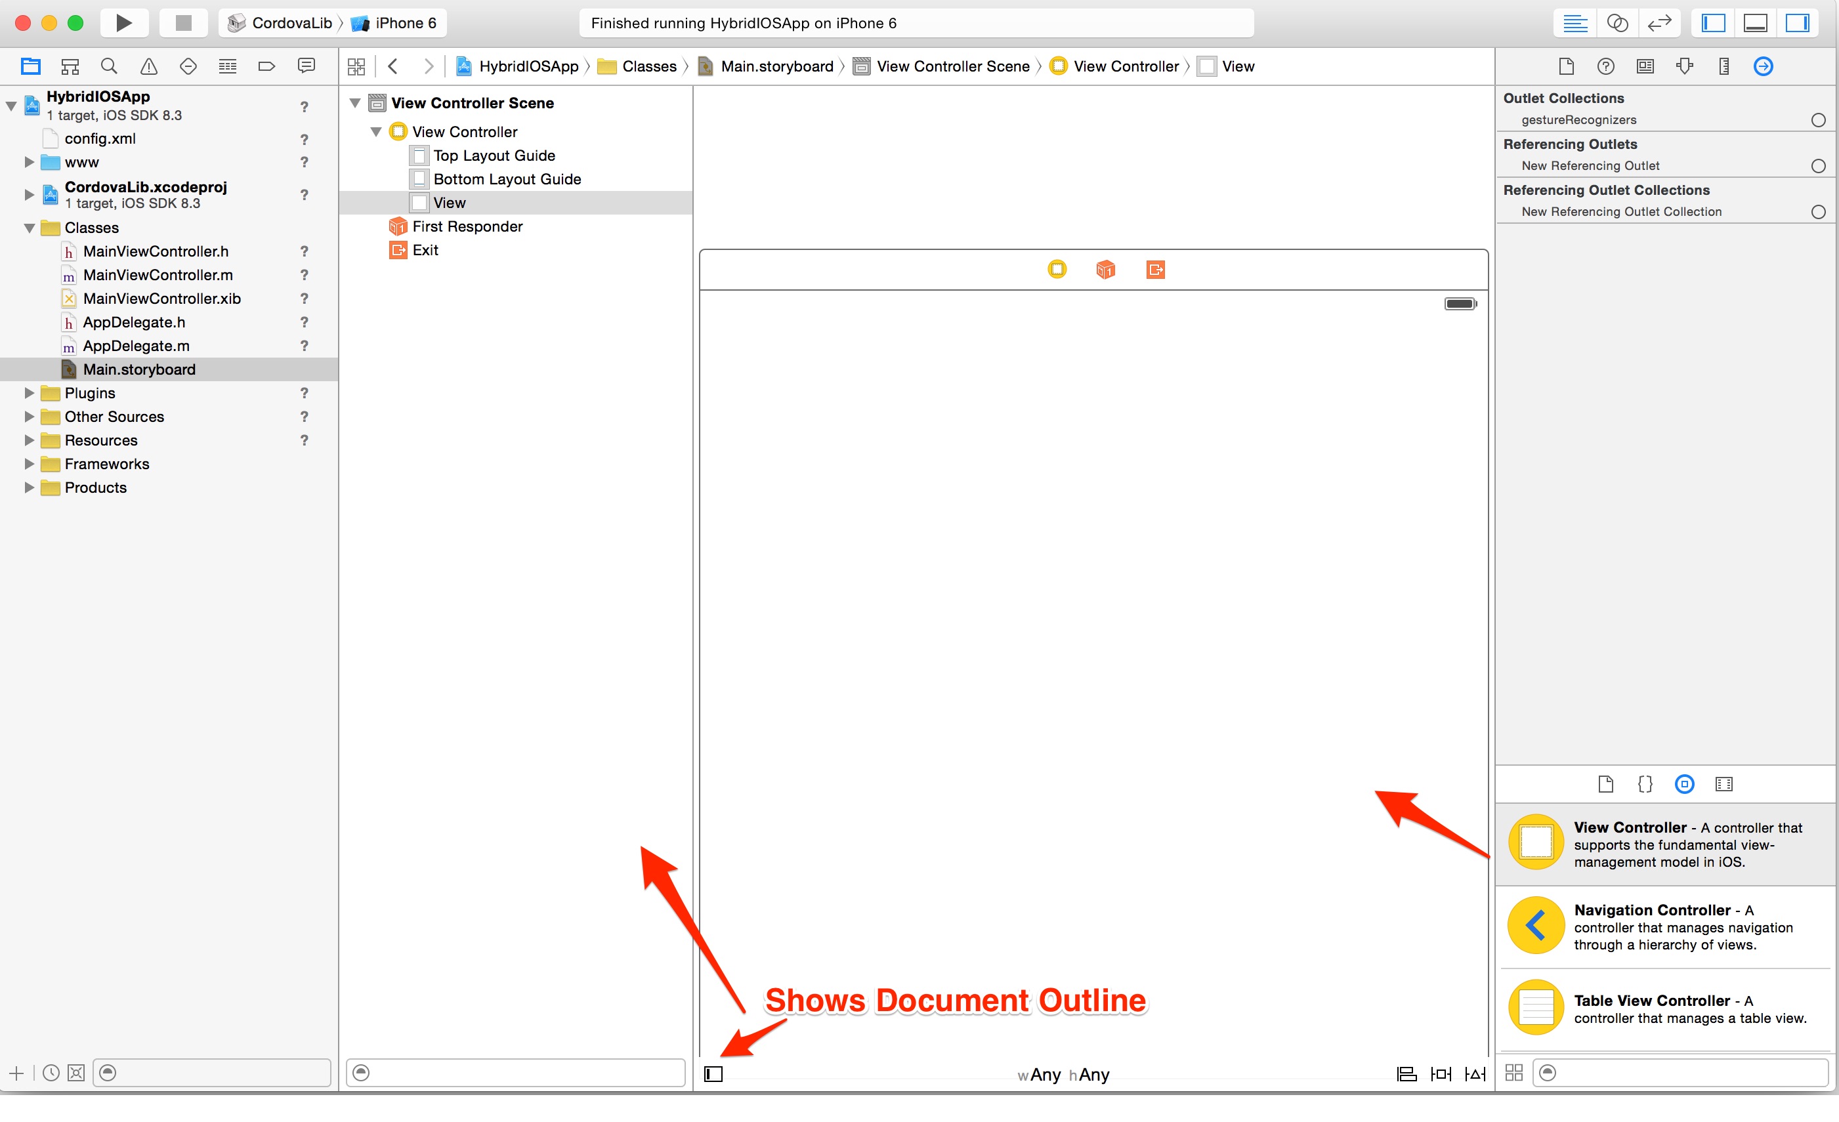This screenshot has width=1839, height=1122.
Task: Click the wAny hAny size class control
Action: point(1063,1074)
